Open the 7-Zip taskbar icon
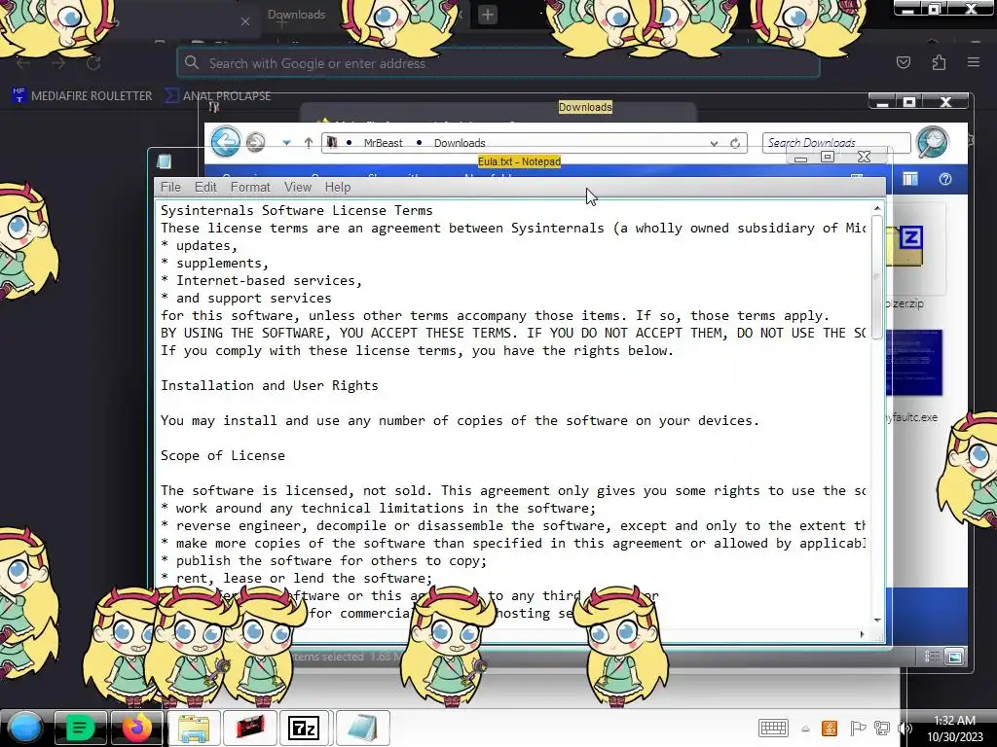 [304, 728]
